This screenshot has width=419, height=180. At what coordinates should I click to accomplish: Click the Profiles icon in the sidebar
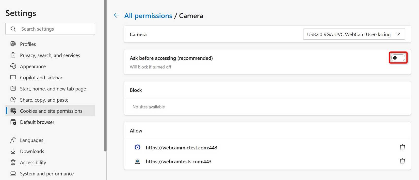pyautogui.click(x=13, y=44)
